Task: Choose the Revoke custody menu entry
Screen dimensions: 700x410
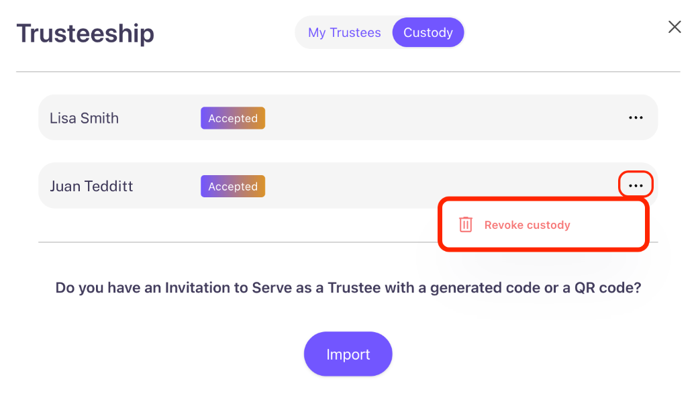Action: point(527,225)
